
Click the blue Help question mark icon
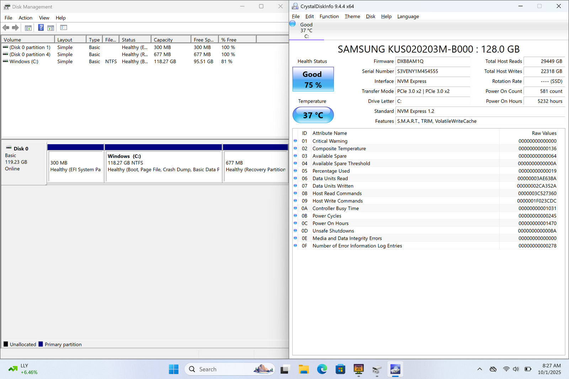pos(41,28)
